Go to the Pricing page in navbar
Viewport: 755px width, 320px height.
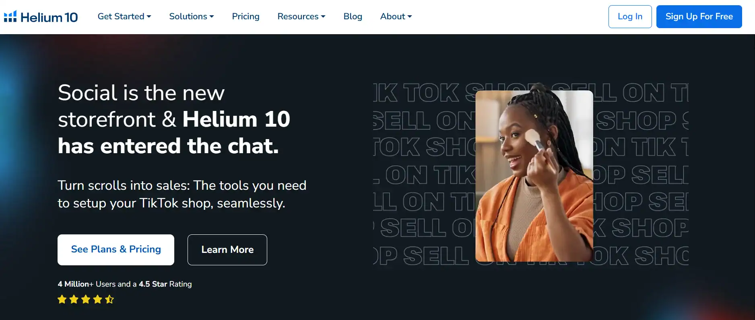tap(245, 16)
